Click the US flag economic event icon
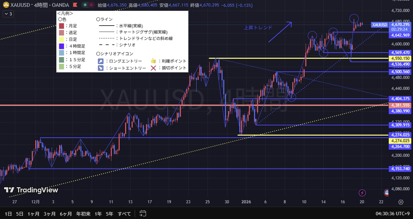 click(387, 193)
